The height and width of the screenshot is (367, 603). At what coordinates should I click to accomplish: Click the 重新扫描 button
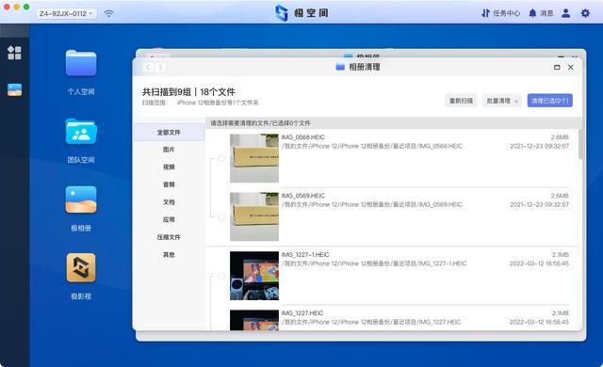pyautogui.click(x=461, y=101)
